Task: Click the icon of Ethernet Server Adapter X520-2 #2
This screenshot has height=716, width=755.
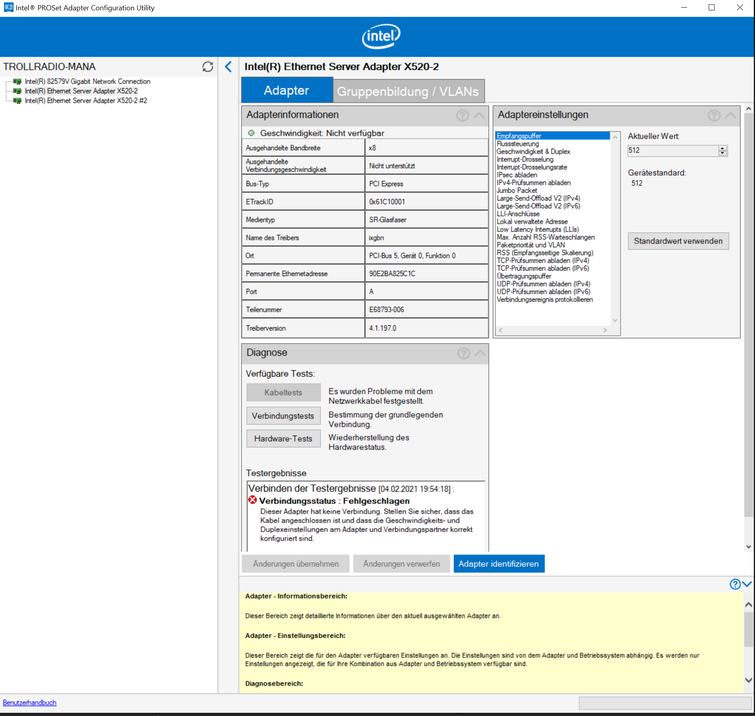Action: (x=17, y=101)
